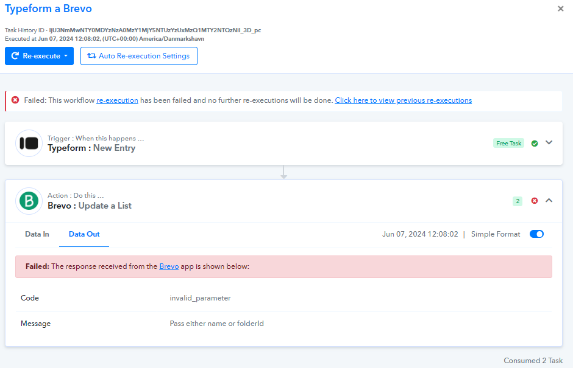Click the 'Pass either name or folderId' message
The width and height of the screenshot is (573, 368).
(x=216, y=324)
